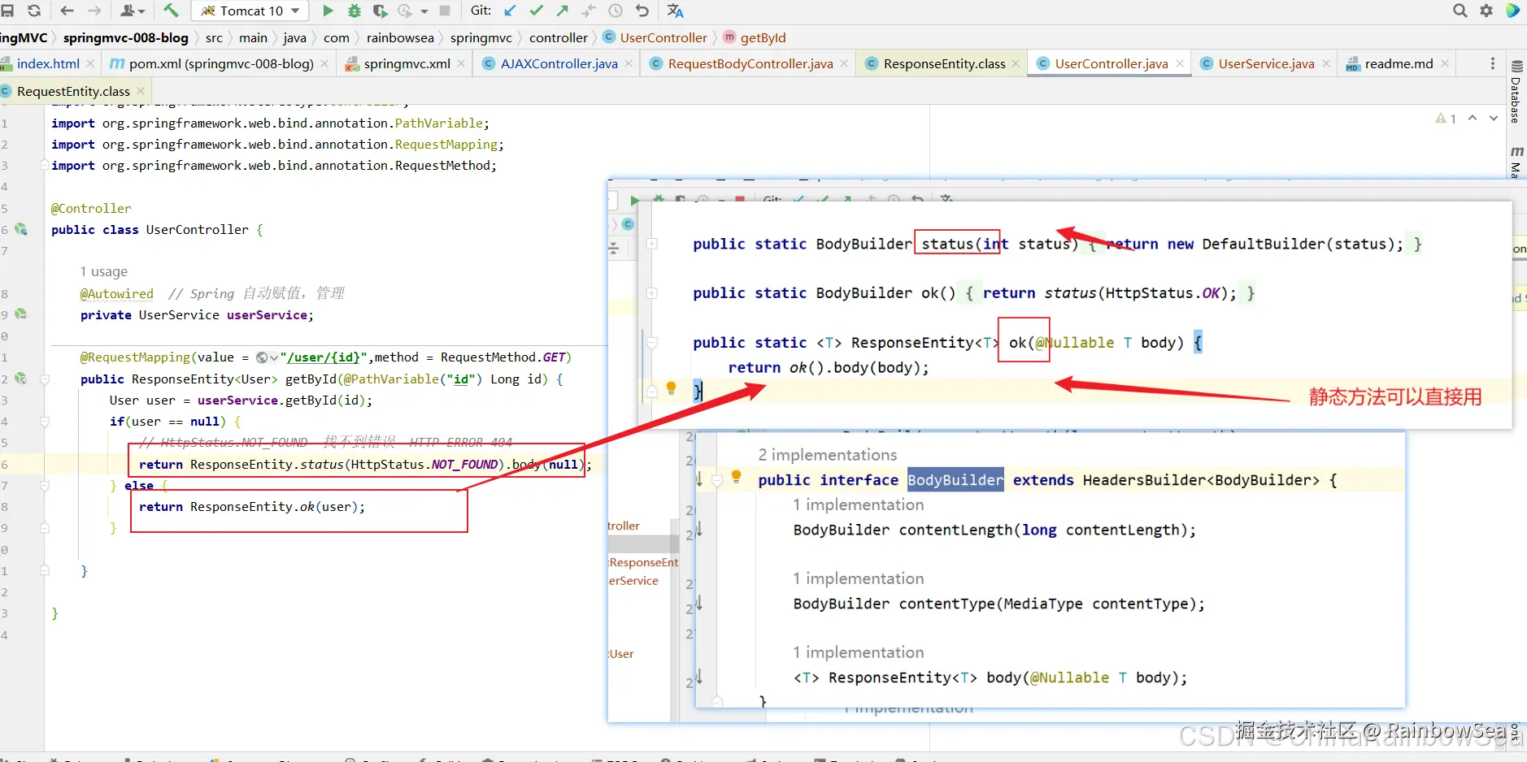
Task: Switch to the UserService.java tab
Action: pos(1265,63)
